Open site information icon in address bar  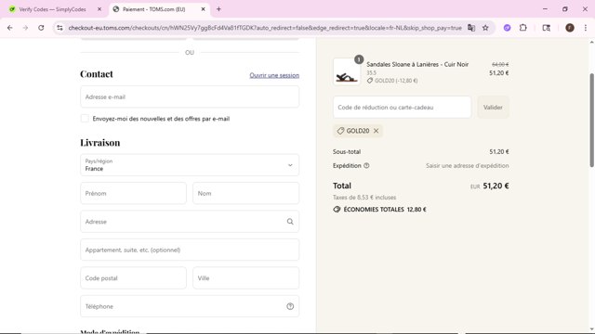[59, 28]
